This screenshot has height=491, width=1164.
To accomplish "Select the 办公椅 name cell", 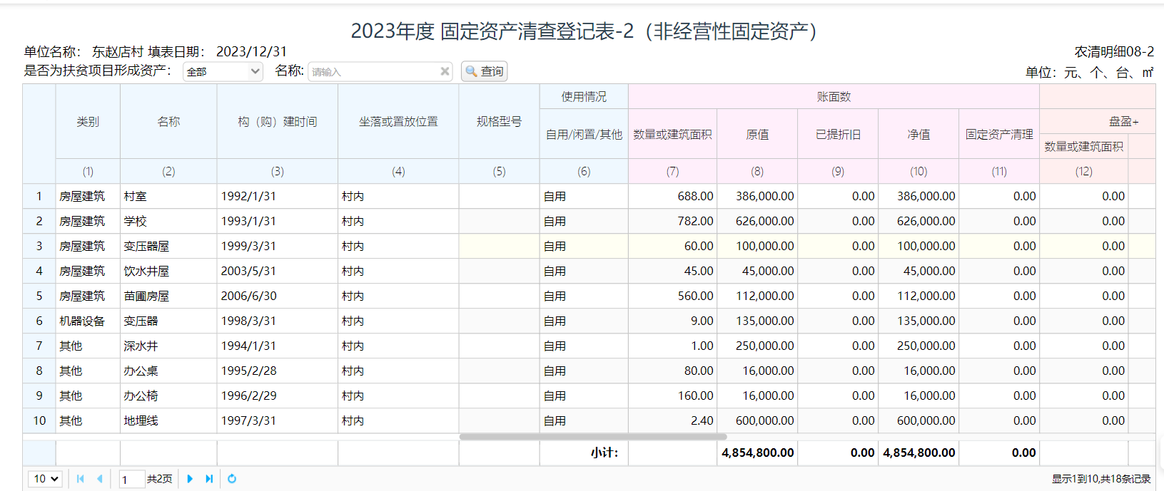I will (168, 396).
